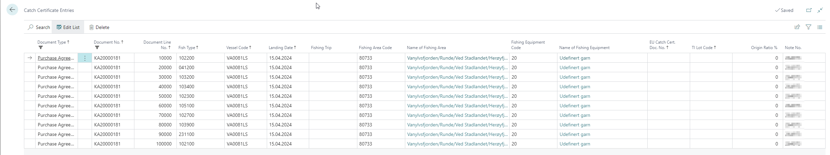Click Document Type column filter funnel
The height and width of the screenshot is (155, 830).
(41, 48)
